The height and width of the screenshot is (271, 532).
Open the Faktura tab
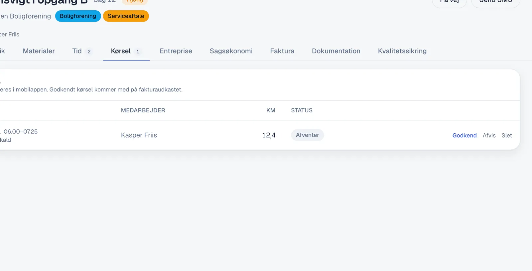tap(282, 51)
